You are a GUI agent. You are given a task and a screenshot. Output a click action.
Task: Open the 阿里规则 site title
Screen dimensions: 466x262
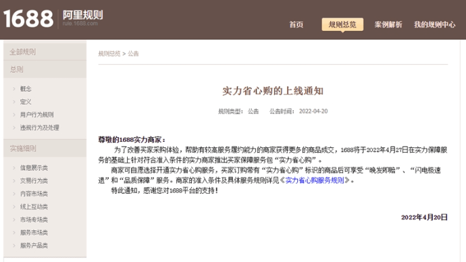[82, 15]
